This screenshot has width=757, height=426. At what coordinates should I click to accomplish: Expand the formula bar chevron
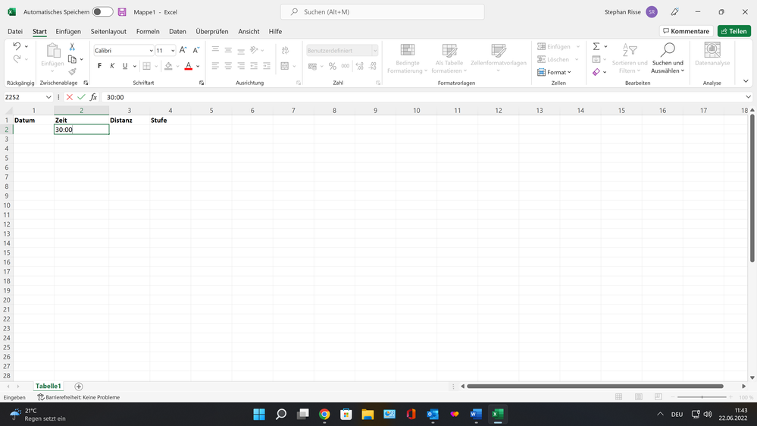[748, 97]
